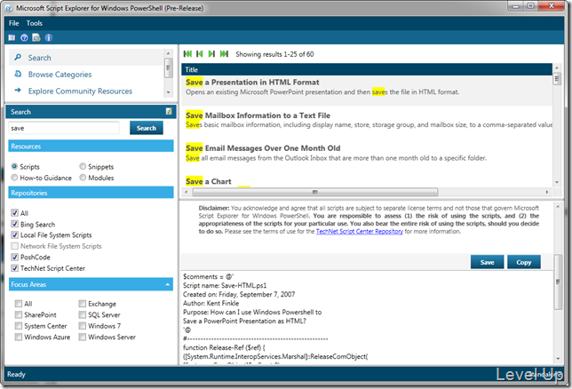The width and height of the screenshot is (572, 389).
Task: Check the Windows 7 focus area
Action: 83,326
